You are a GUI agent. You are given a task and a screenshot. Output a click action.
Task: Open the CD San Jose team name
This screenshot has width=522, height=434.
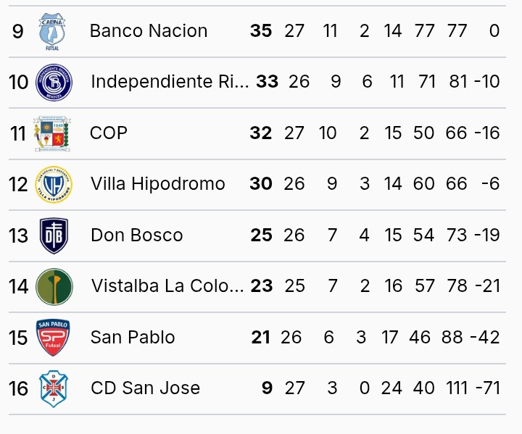[145, 388]
